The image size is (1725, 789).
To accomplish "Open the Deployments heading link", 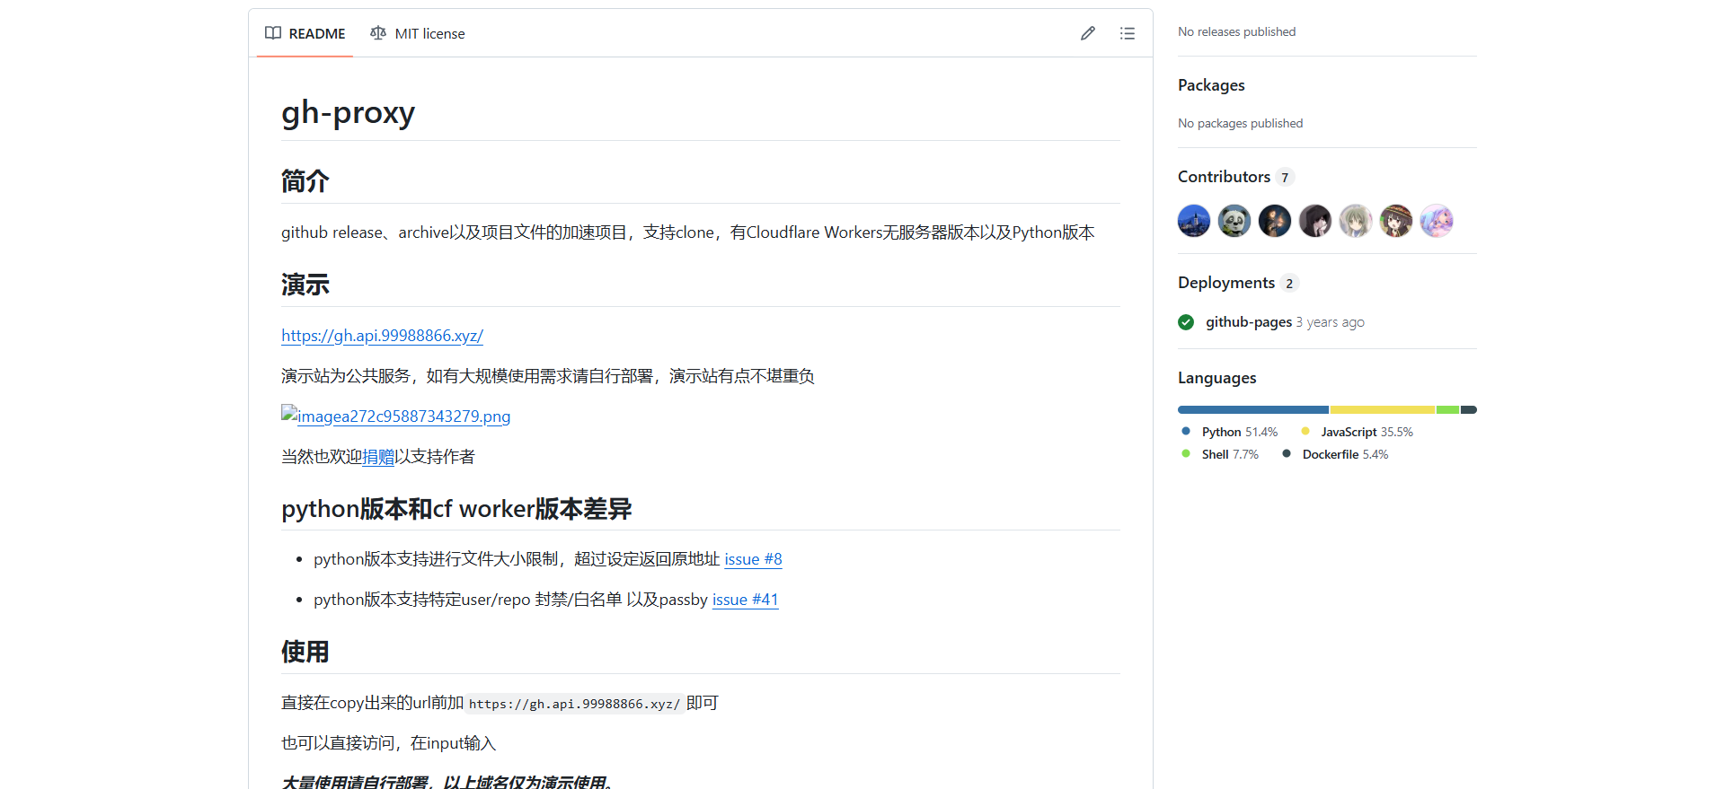I will point(1225,283).
